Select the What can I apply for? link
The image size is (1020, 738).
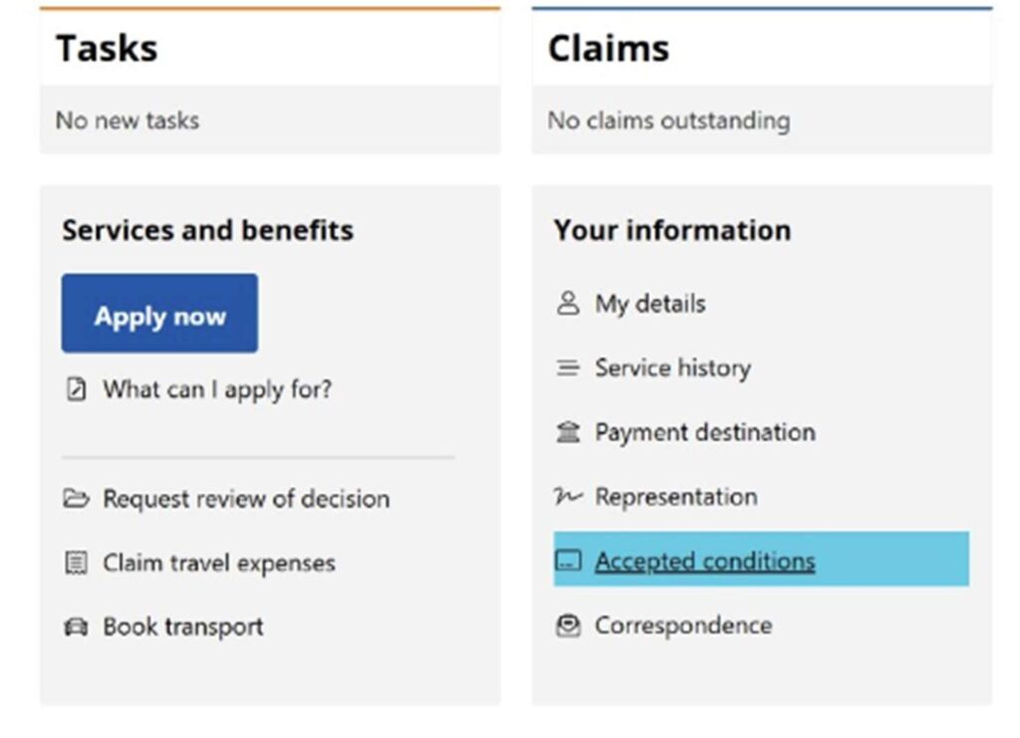tap(217, 389)
